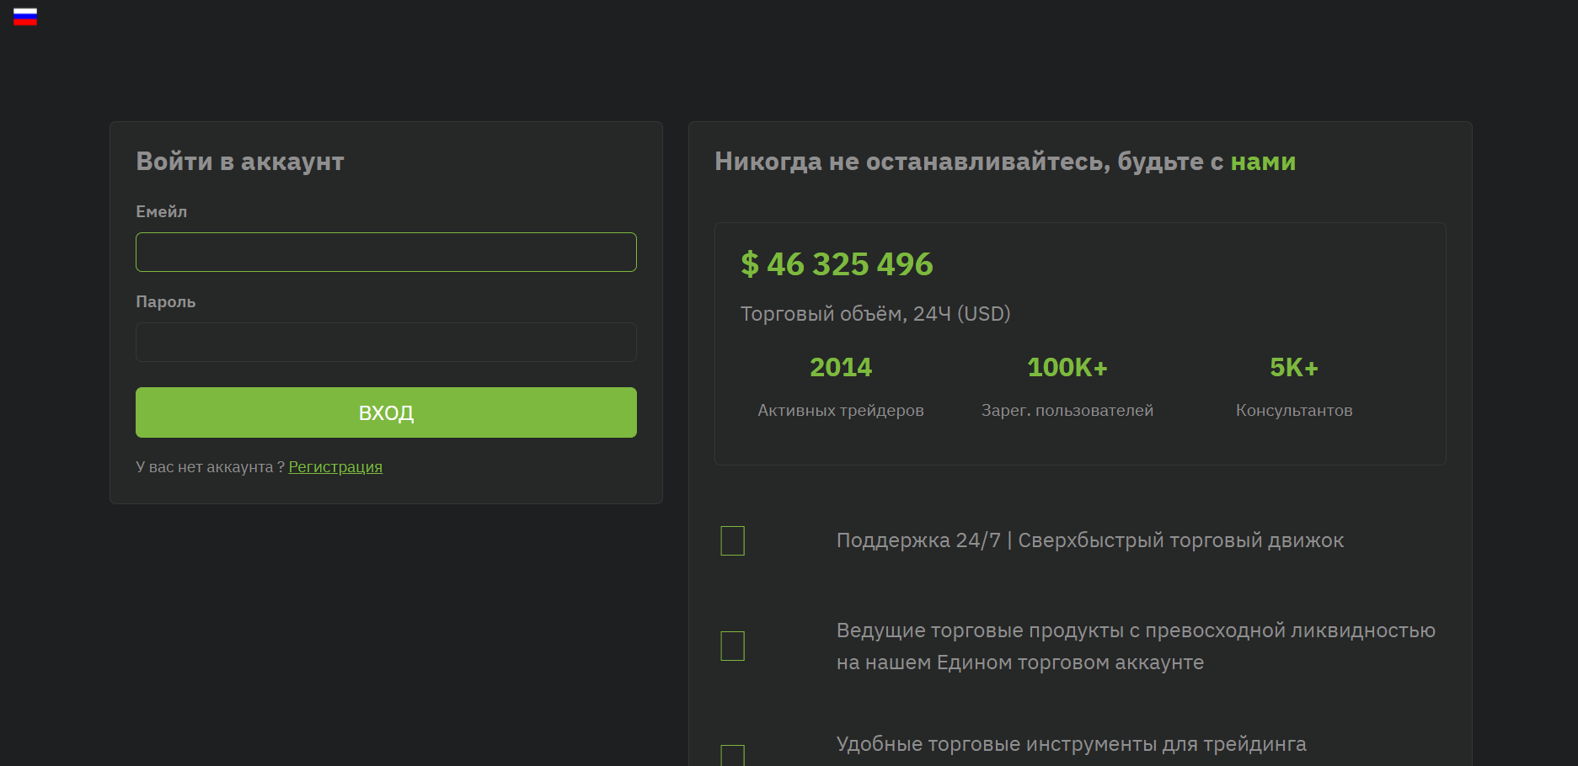Click the Войти в аккаунт heading
This screenshot has width=1578, height=766.
coord(240,162)
